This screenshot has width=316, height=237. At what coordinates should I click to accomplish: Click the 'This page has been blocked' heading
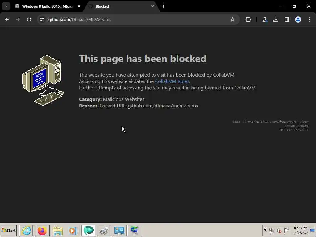(x=143, y=59)
